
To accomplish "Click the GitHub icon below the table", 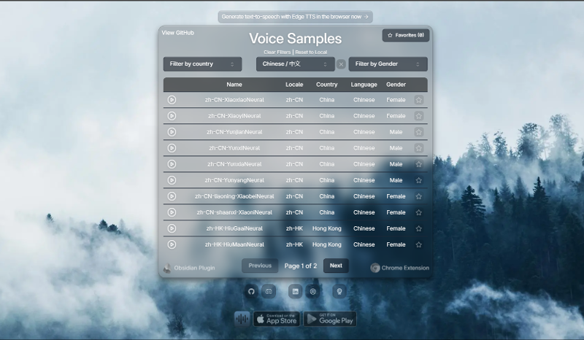I will click(x=251, y=290).
